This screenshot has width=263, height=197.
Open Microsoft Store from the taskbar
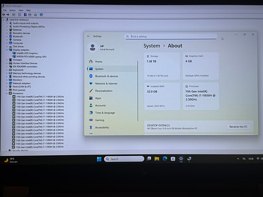tap(173, 159)
